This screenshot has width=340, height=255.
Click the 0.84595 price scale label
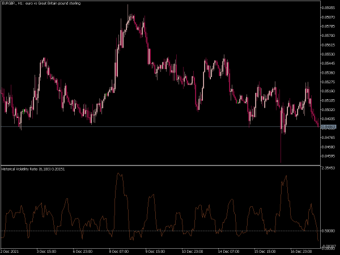tap(328, 156)
